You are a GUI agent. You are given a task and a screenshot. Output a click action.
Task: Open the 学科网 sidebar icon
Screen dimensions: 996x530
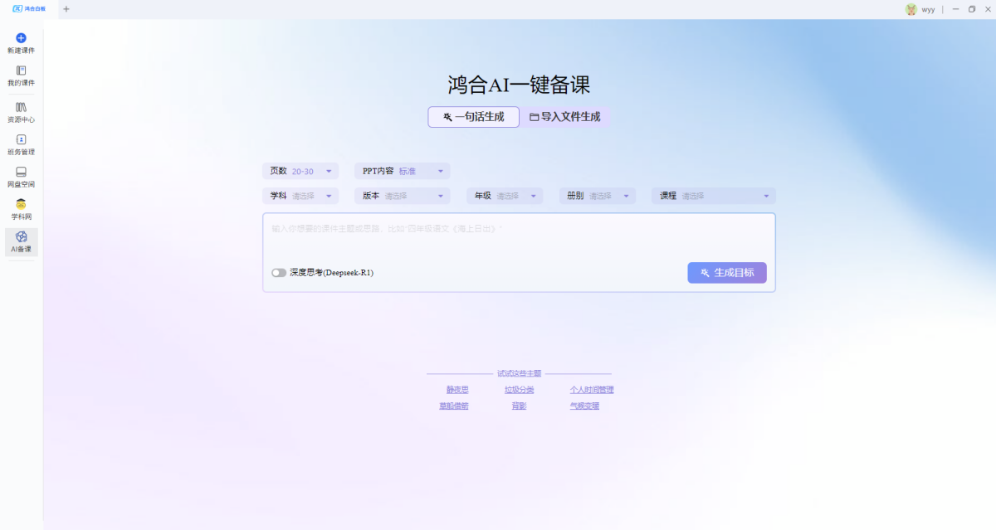point(21,205)
